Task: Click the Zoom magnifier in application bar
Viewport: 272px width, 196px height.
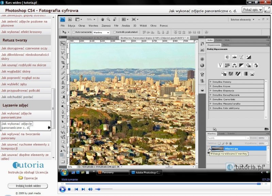Action: point(108,19)
